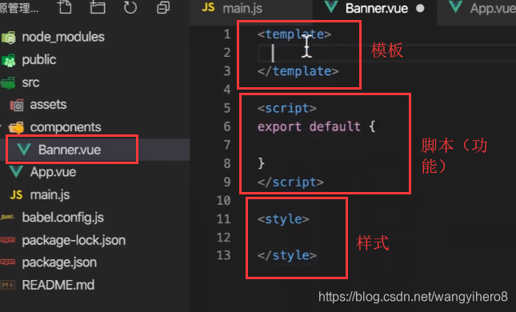Click the Vue icon on Banner.vue tab
The height and width of the screenshot is (312, 516).
click(x=331, y=6)
